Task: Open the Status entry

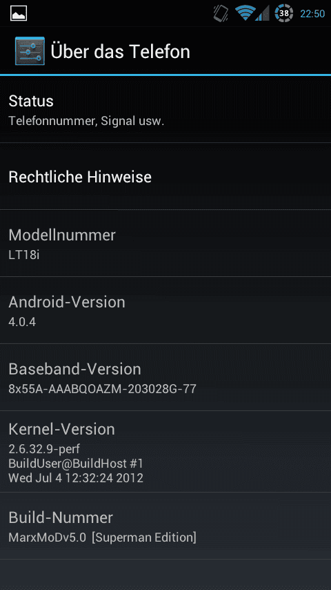Action: 165,109
